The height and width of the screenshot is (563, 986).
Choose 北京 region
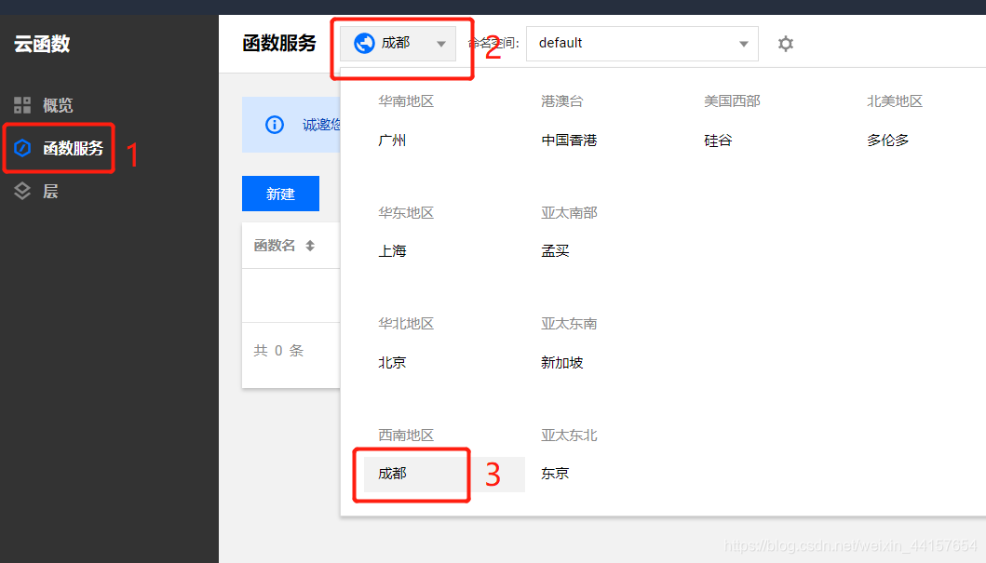392,363
